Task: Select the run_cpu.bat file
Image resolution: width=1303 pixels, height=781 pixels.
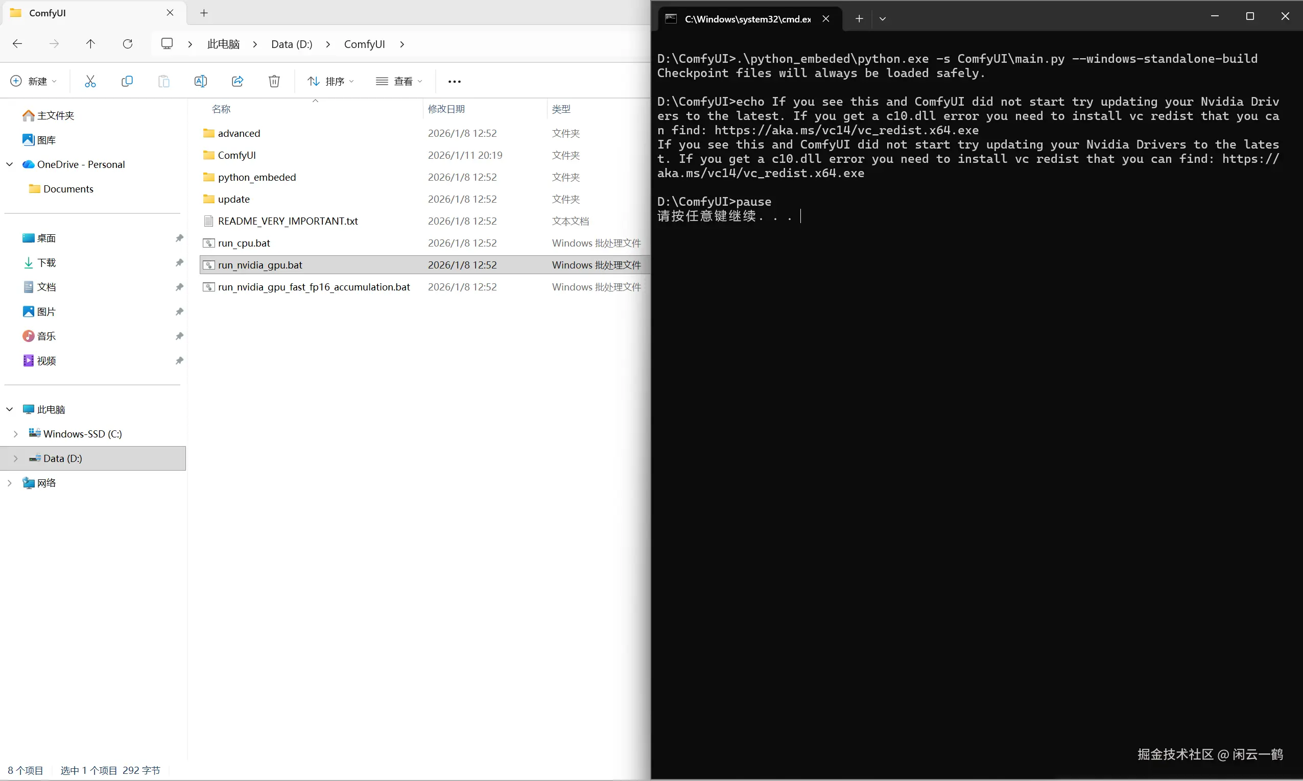Action: tap(244, 243)
